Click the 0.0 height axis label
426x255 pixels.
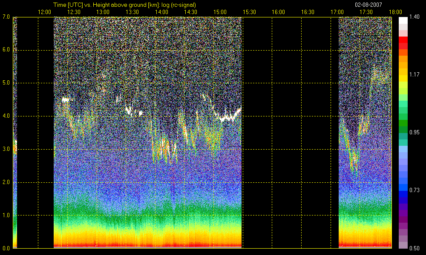(x=6, y=248)
